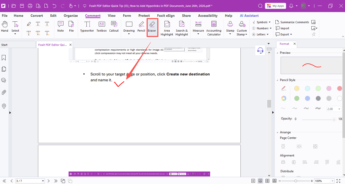
Task: Adjust the Opacity slider handle
Action: [x=334, y=120]
